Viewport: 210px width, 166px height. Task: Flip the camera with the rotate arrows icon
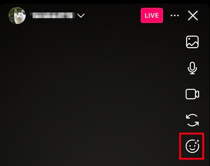pyautogui.click(x=192, y=120)
